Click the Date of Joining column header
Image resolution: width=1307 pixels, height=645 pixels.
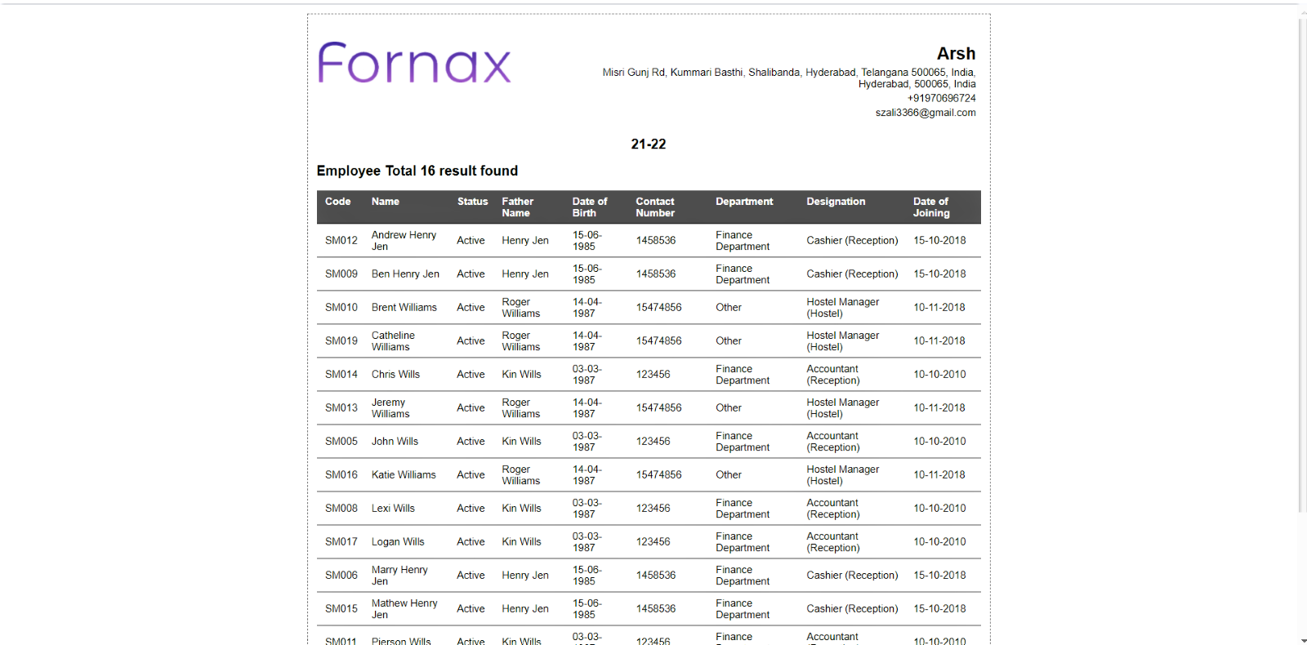931,207
